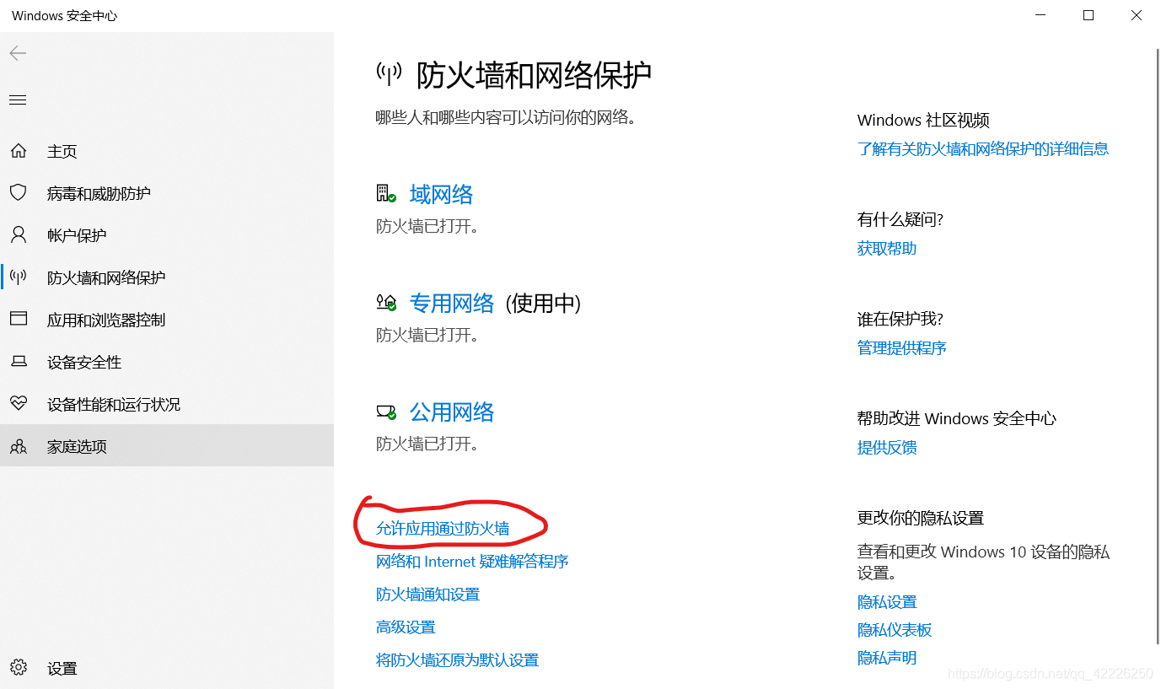Viewport: 1161px width, 689px height.
Task: Maximize the Windows 安全中心 window
Action: 1088,15
